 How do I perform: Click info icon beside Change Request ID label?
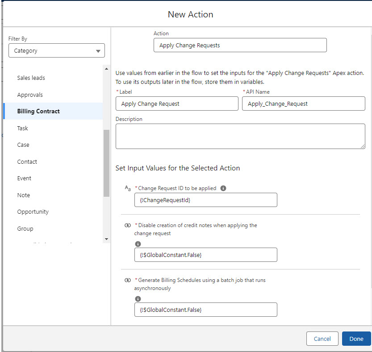tap(223, 188)
